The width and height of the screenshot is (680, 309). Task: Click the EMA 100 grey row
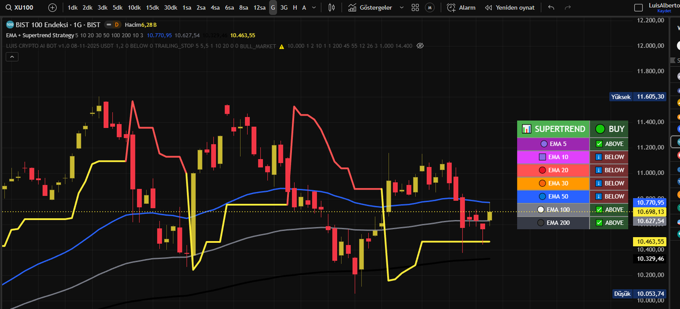click(554, 209)
